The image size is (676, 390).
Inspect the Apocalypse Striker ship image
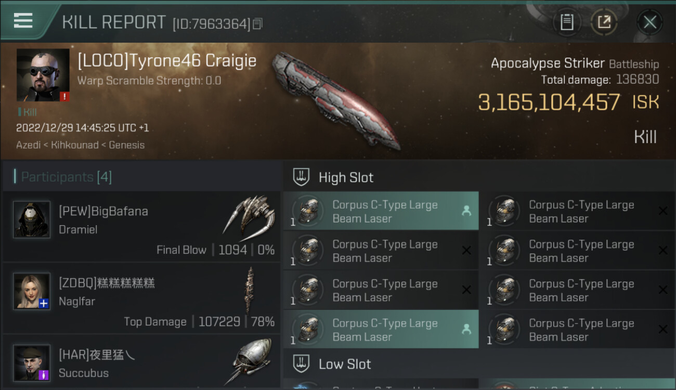click(335, 100)
